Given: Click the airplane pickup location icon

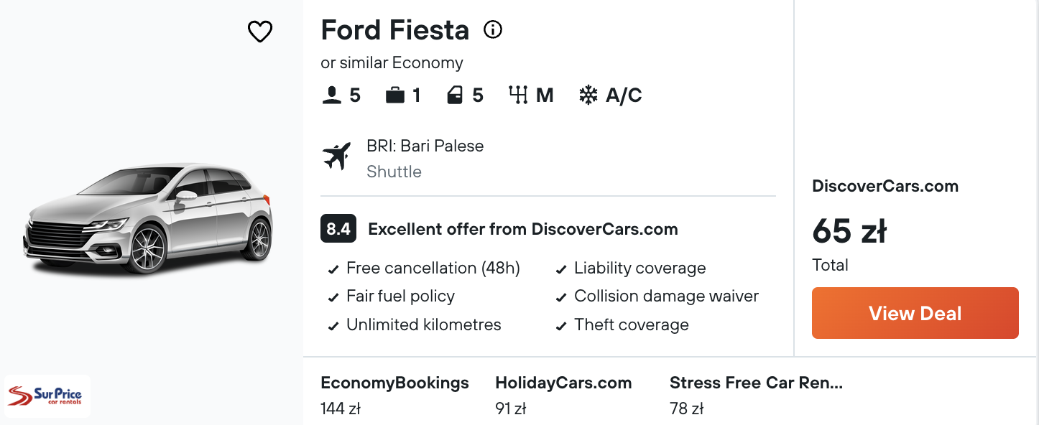Looking at the screenshot, I should (x=336, y=157).
